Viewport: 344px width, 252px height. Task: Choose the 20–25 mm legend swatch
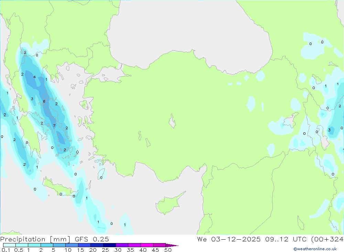tap(97, 245)
